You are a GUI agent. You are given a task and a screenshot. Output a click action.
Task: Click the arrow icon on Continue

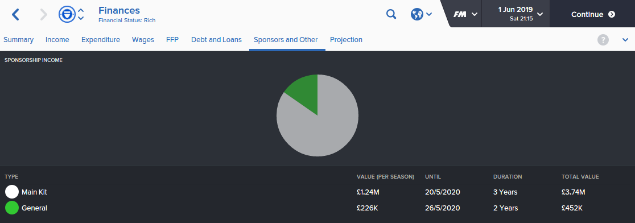coord(612,14)
